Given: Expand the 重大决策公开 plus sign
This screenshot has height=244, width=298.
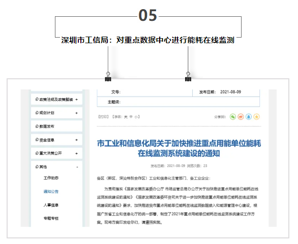Looking at the screenshot, I should [x=77, y=154].
